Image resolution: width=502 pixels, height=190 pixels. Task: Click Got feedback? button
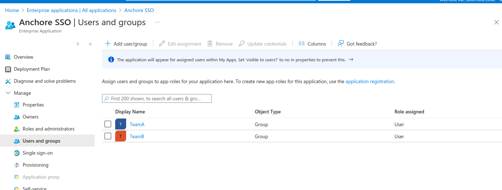357,44
